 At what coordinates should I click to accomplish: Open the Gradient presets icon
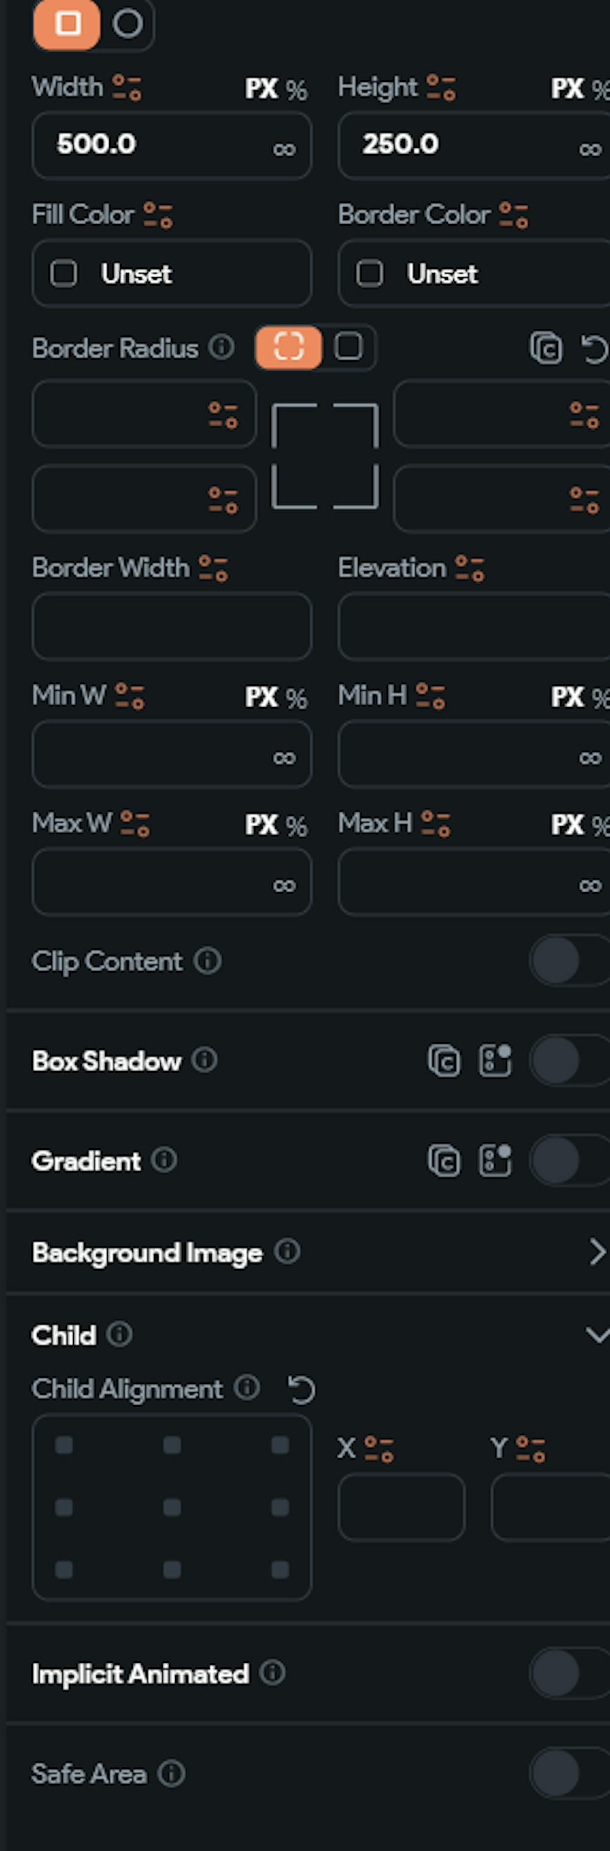click(495, 1160)
